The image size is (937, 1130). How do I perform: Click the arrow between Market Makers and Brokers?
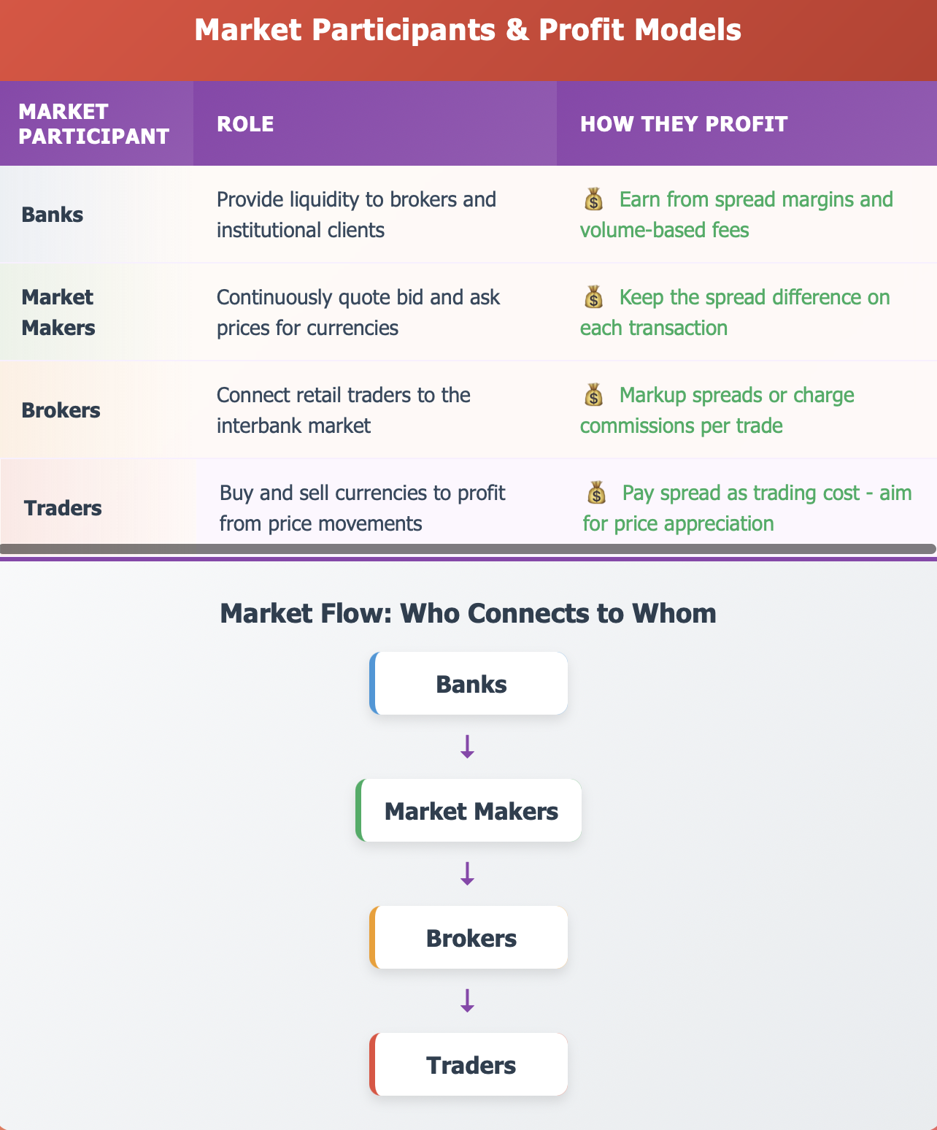pyautogui.click(x=468, y=874)
